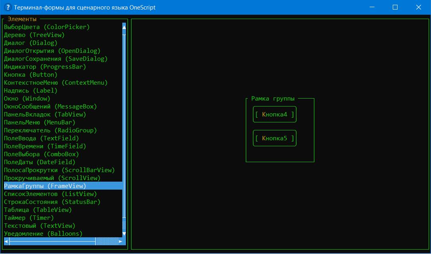Viewport: 431px width, 254px height.
Task: Select Дерево (TreeView) list entry
Action: (x=34, y=35)
